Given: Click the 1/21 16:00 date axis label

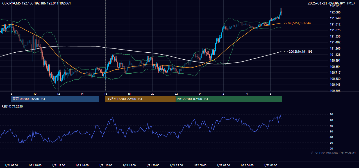Looking at the screenshot, I should click(106, 165).
